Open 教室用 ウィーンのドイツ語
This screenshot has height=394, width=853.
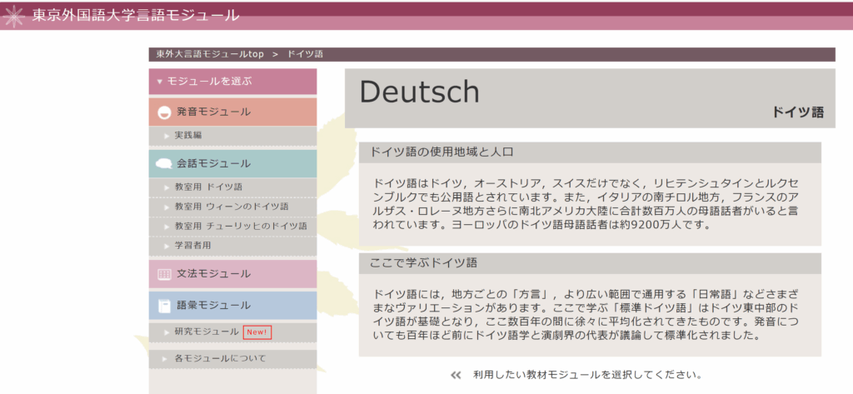click(x=231, y=207)
